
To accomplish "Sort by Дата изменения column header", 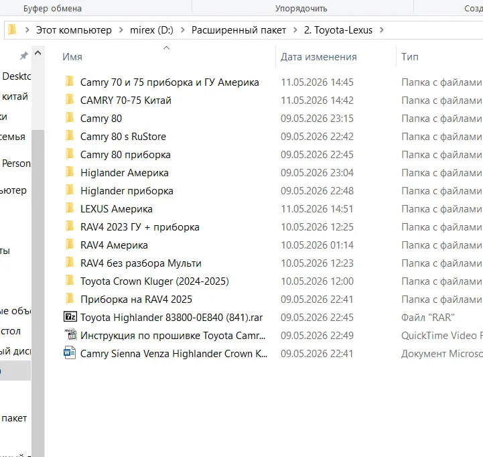I will 318,57.
